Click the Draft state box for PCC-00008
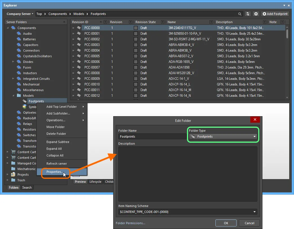 click(x=135, y=73)
